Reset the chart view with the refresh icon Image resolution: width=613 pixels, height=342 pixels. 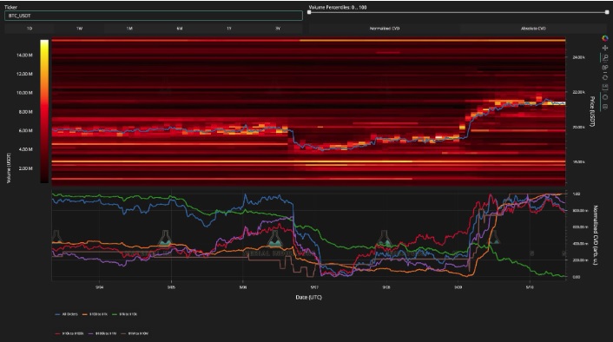tap(605, 77)
